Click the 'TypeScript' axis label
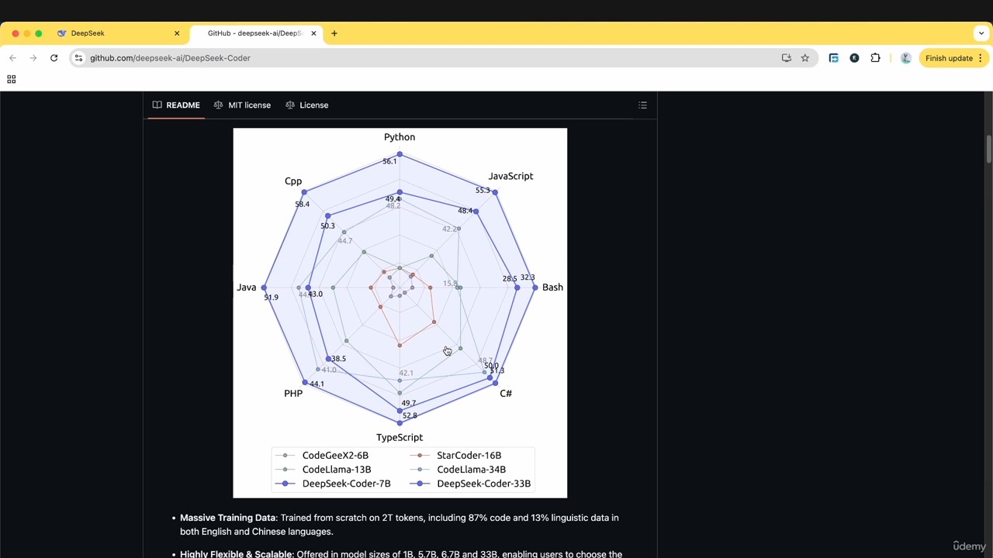Screen dimensions: 993x558 pyautogui.click(x=400, y=438)
